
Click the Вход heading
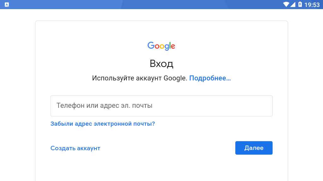161,63
